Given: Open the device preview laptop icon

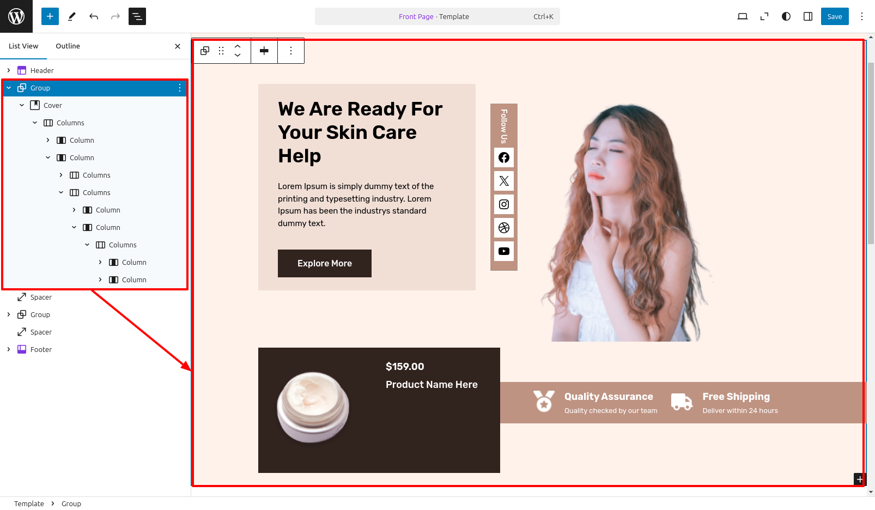Looking at the screenshot, I should (x=742, y=16).
